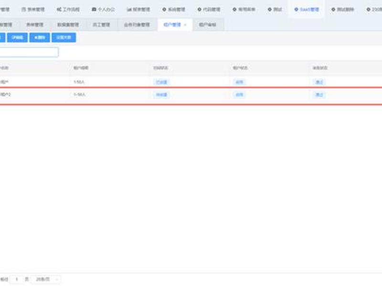
Task: Click the blue 删除 delete button
Action: point(40,38)
